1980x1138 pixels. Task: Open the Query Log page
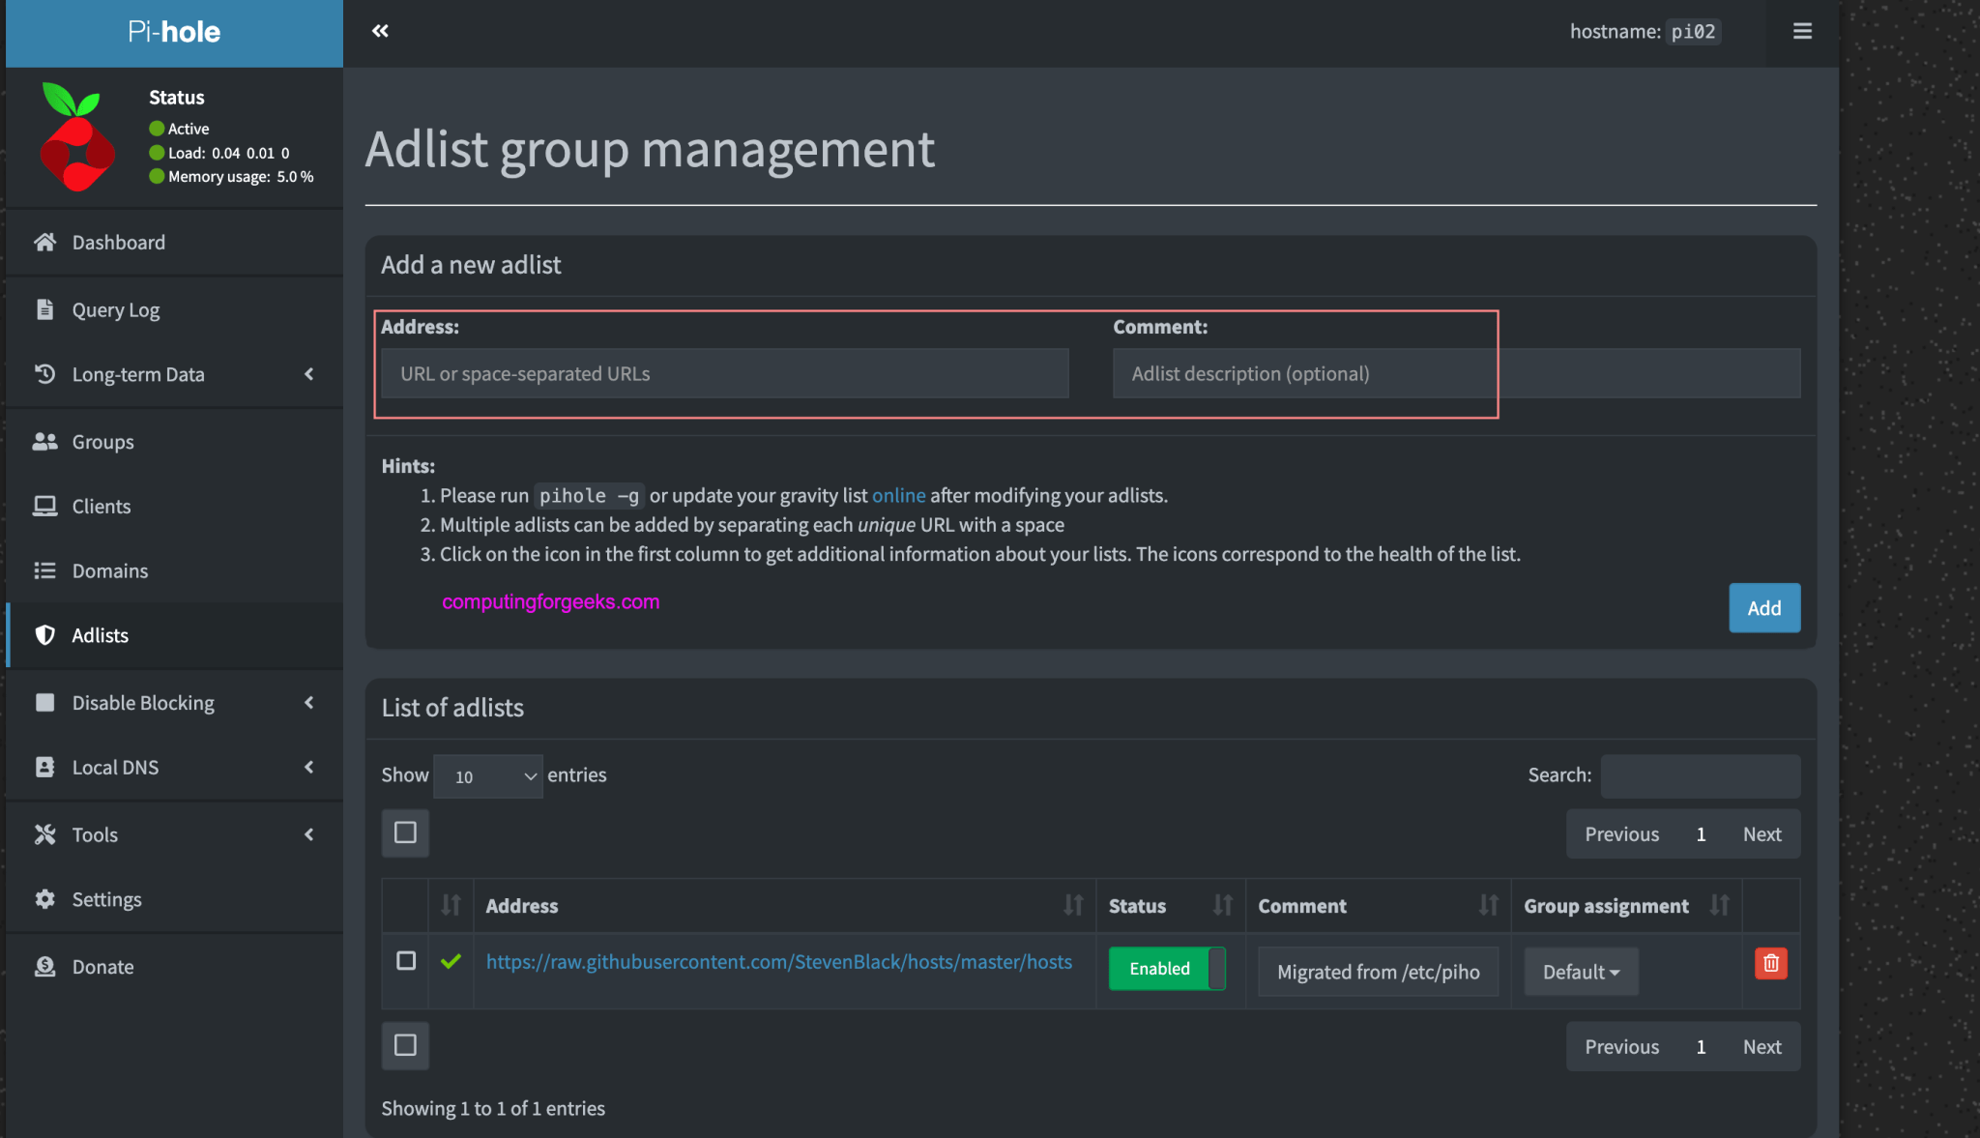click(x=116, y=309)
